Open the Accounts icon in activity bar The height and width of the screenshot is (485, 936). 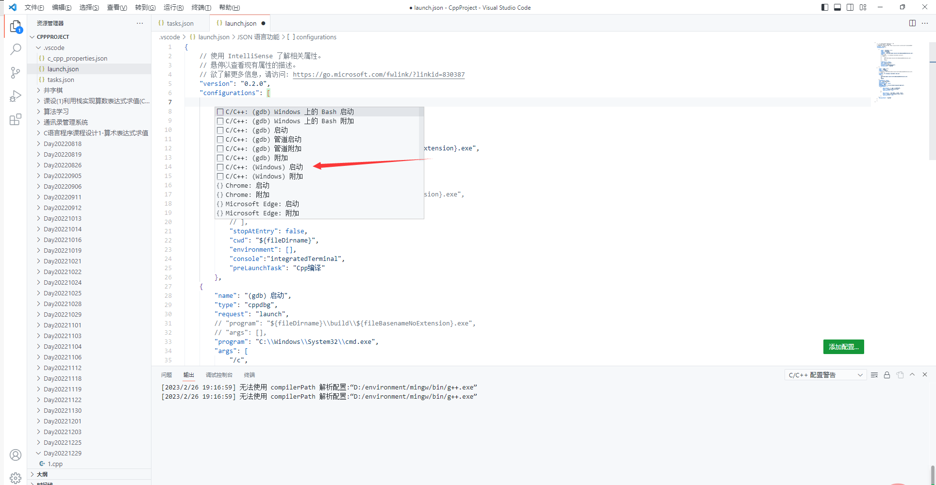pos(16,455)
